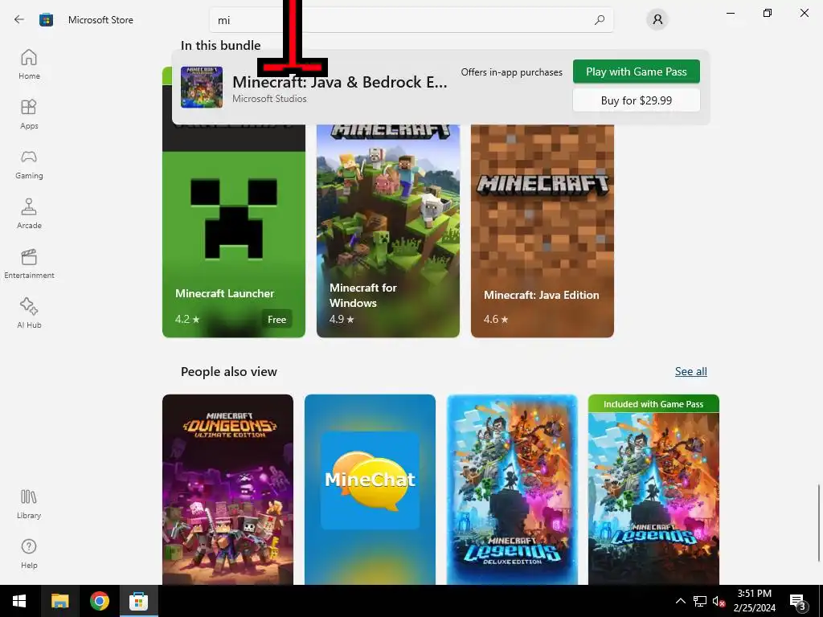This screenshot has width=823, height=617.
Task: Open the Minecraft Launcher card
Action: pos(234,231)
